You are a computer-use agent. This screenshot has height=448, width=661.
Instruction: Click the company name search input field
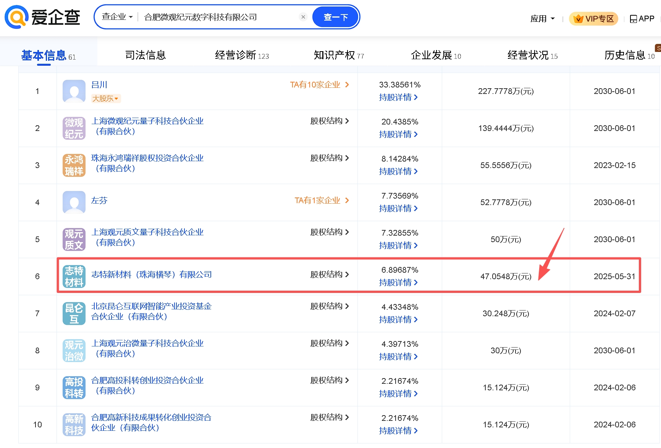pos(218,17)
